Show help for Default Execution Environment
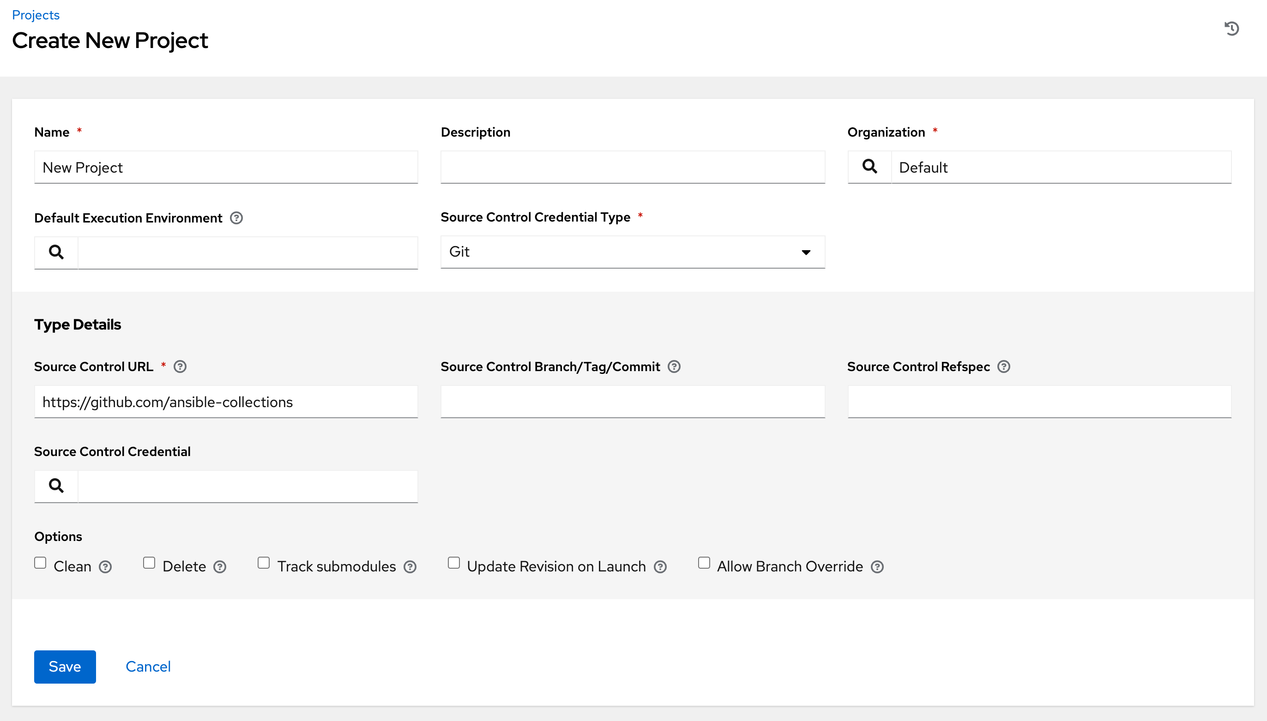Screen dimensions: 1267x721 [x=236, y=218]
